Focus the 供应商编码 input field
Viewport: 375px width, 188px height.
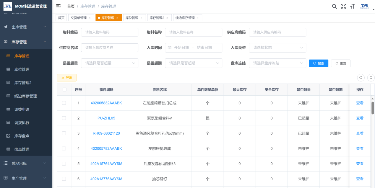click(277, 32)
